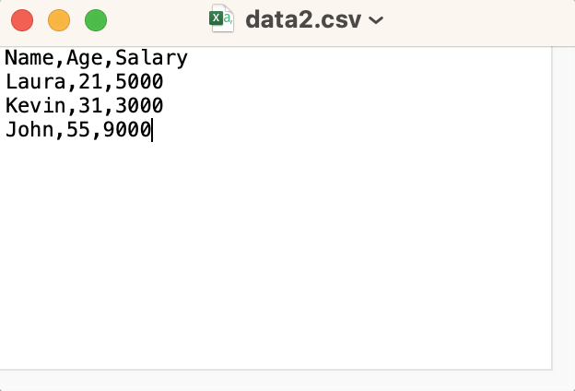Click the salary value 5000
Image resolution: width=575 pixels, height=391 pixels.
point(139,82)
